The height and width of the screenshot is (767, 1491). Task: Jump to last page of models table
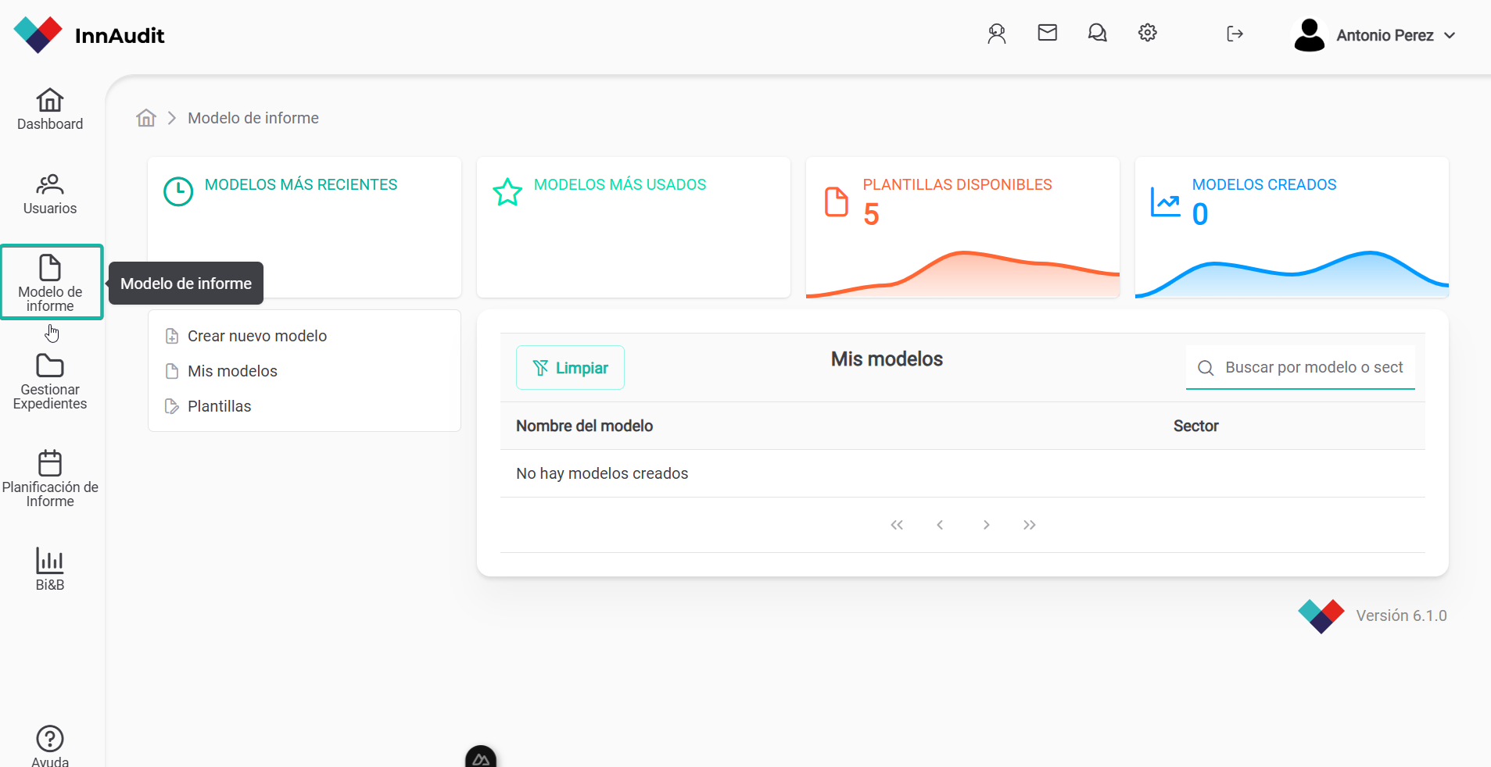1029,525
